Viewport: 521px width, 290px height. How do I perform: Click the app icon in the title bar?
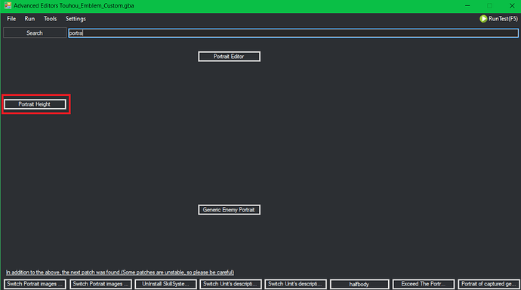point(8,5)
